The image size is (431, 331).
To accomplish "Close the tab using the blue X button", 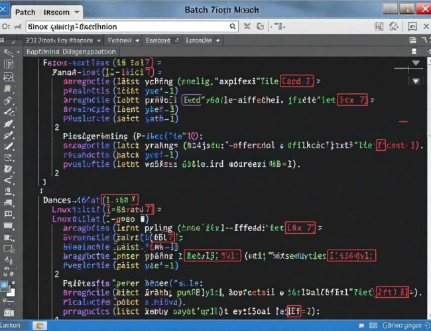I will 3,9.
